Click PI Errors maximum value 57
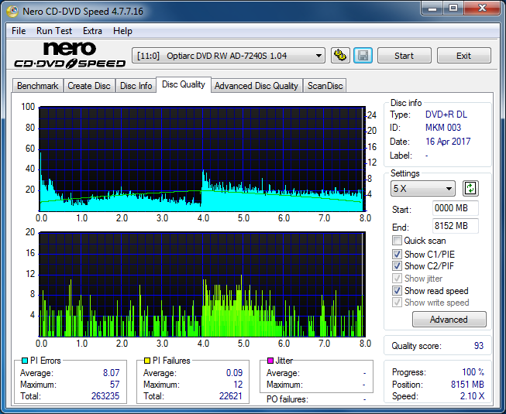Image resolution: width=506 pixels, height=414 pixels. pyautogui.click(x=115, y=385)
